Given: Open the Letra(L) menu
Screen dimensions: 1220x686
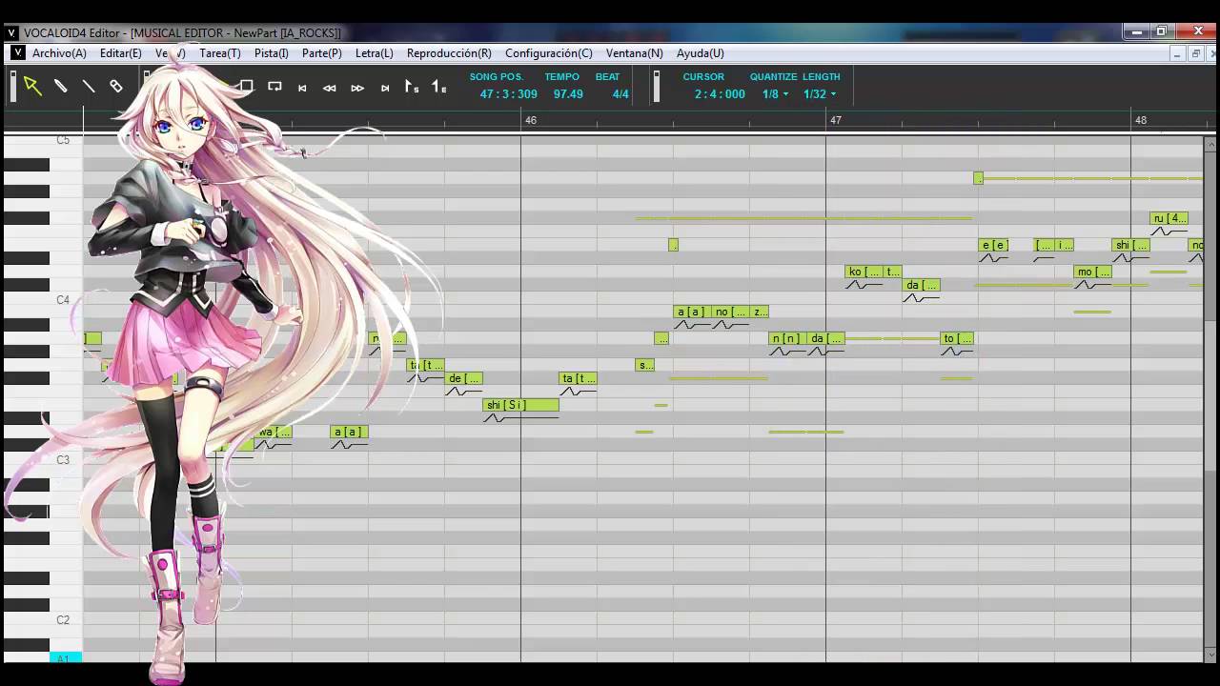Looking at the screenshot, I should coord(374,53).
